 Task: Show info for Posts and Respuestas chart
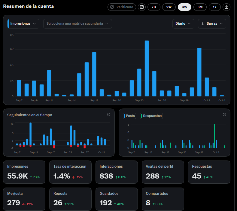pyautogui.click(x=224, y=115)
